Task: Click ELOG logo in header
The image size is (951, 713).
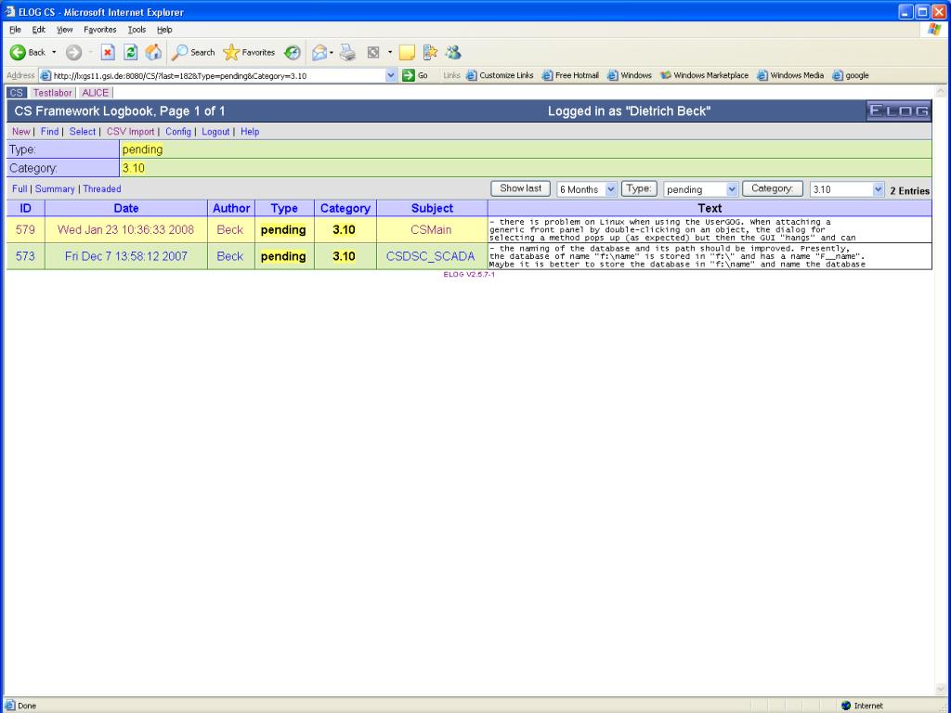Action: click(x=898, y=111)
